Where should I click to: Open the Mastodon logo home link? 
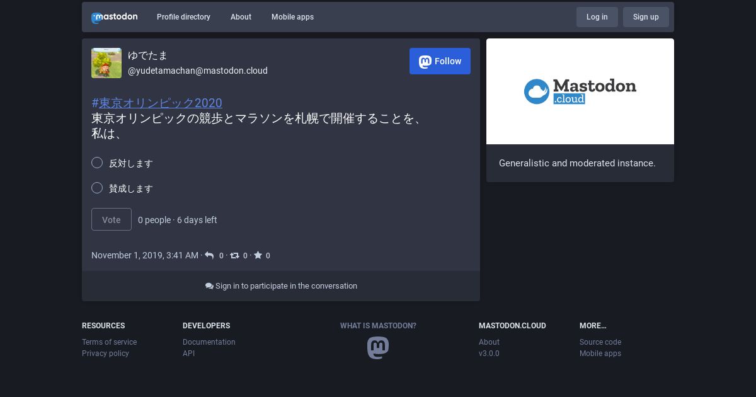114,17
